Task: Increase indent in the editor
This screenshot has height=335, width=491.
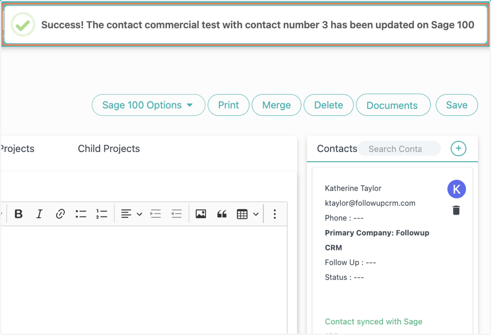Action: tap(155, 214)
